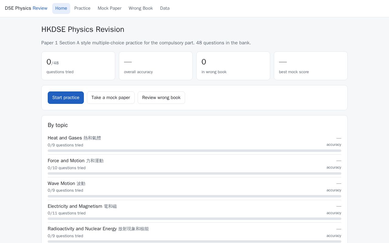Open the Mock Paper tab
The height and width of the screenshot is (243, 389).
click(109, 9)
